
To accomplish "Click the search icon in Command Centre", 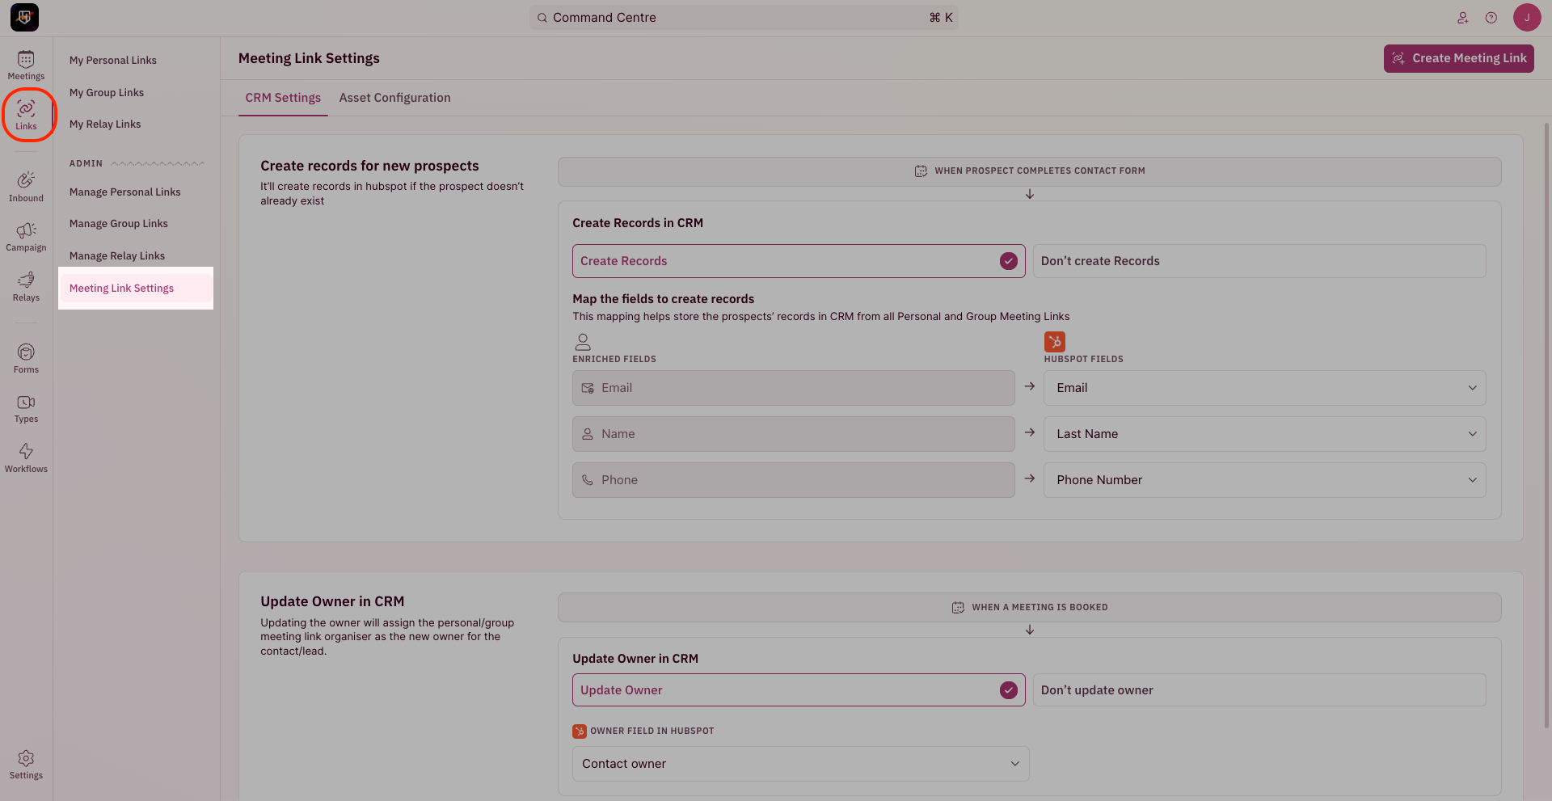I will click(542, 18).
